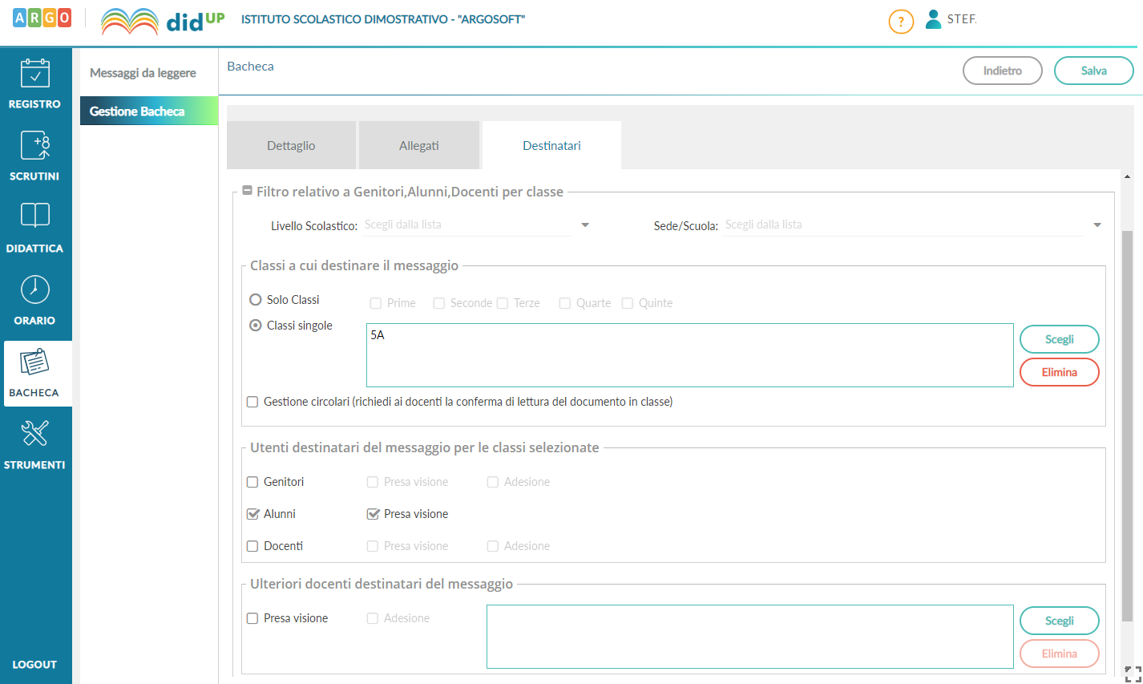Toggle the Seconde checkbox
The width and height of the screenshot is (1143, 684).
(438, 303)
